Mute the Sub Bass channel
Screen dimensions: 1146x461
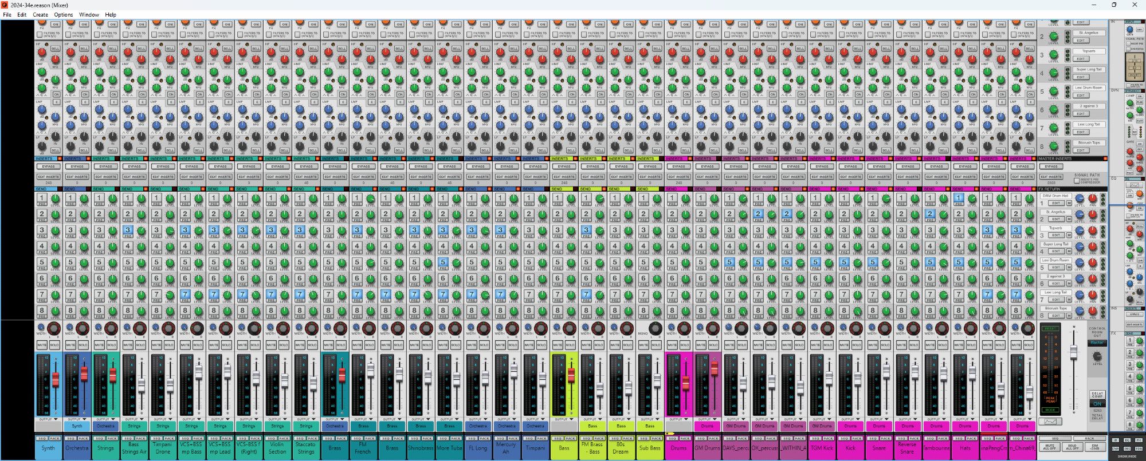tap(643, 345)
